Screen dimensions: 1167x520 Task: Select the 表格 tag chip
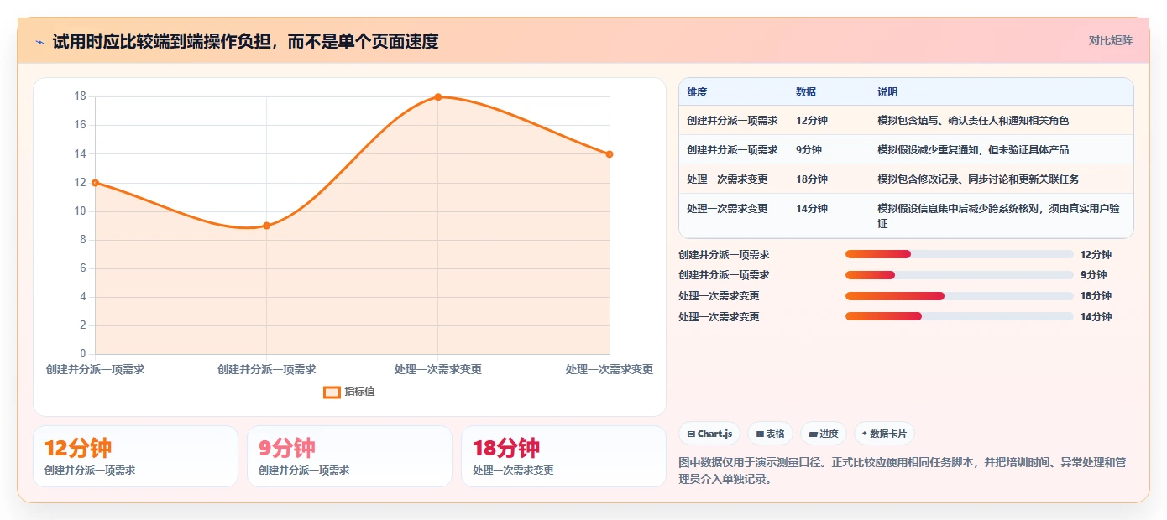770,434
